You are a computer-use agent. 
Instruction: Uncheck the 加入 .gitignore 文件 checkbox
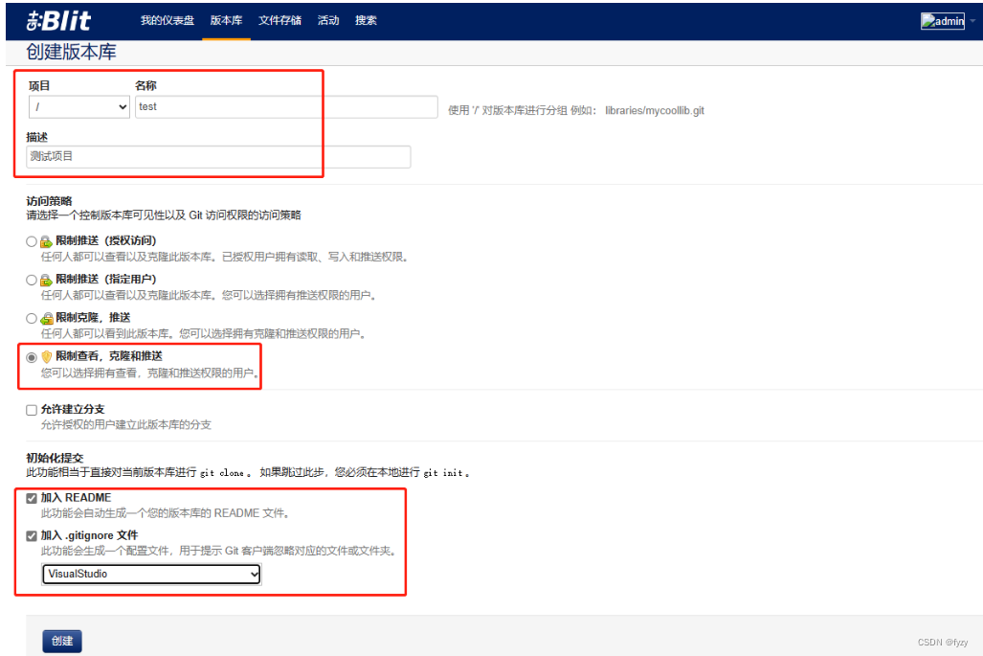point(32,535)
